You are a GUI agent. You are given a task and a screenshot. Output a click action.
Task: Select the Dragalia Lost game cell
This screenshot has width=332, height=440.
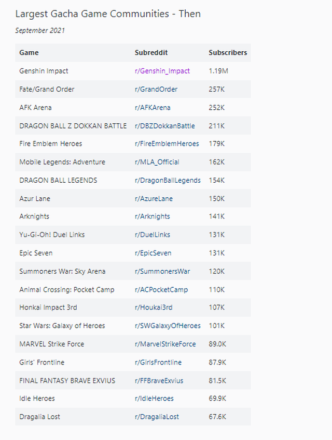pos(41,417)
